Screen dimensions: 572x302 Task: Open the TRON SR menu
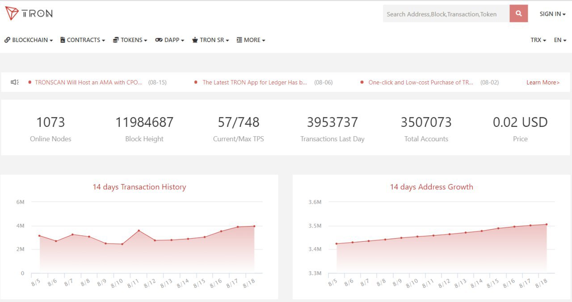click(x=210, y=40)
